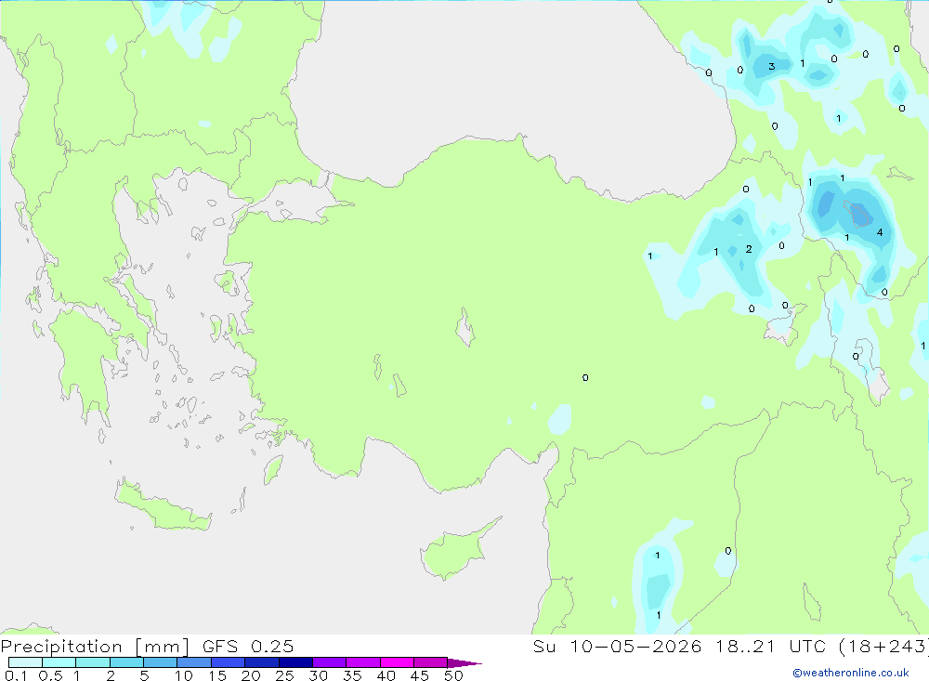929x681 pixels.
Task: Click the 'Su 10-05-2026' date text
Action: (617, 646)
